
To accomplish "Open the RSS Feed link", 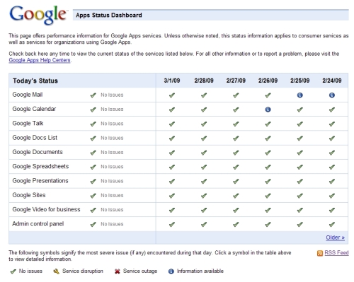I will tap(336, 252).
